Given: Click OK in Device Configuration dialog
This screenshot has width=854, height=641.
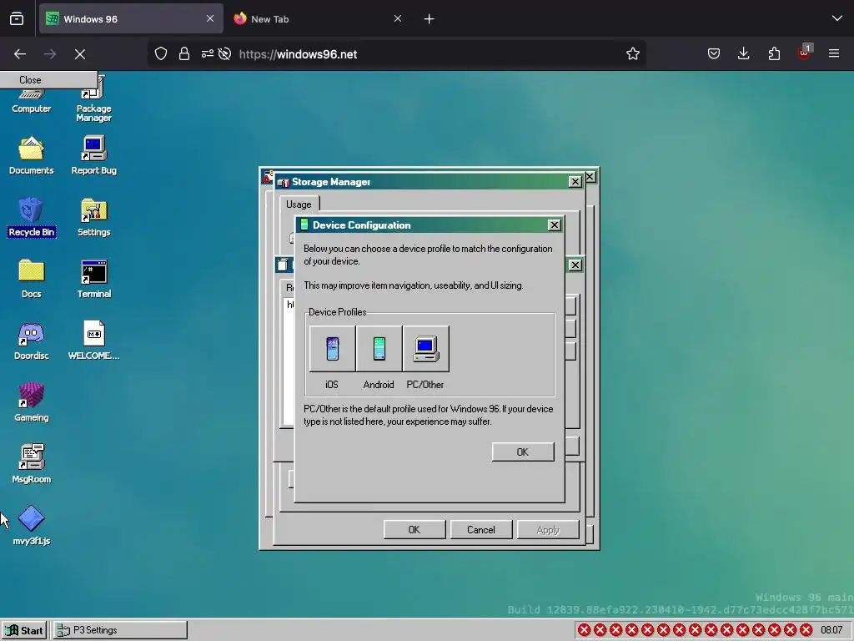Looking at the screenshot, I should point(523,452).
